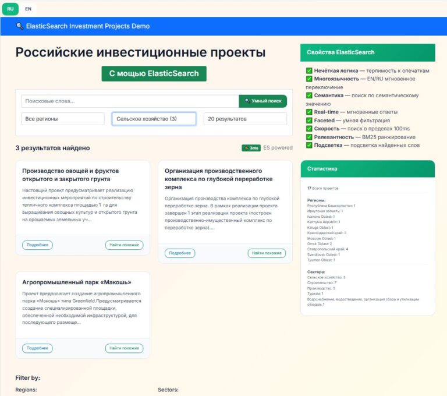Screen dimensions: 447x396
Task: Click the 'ES powered' label
Action: [278, 148]
